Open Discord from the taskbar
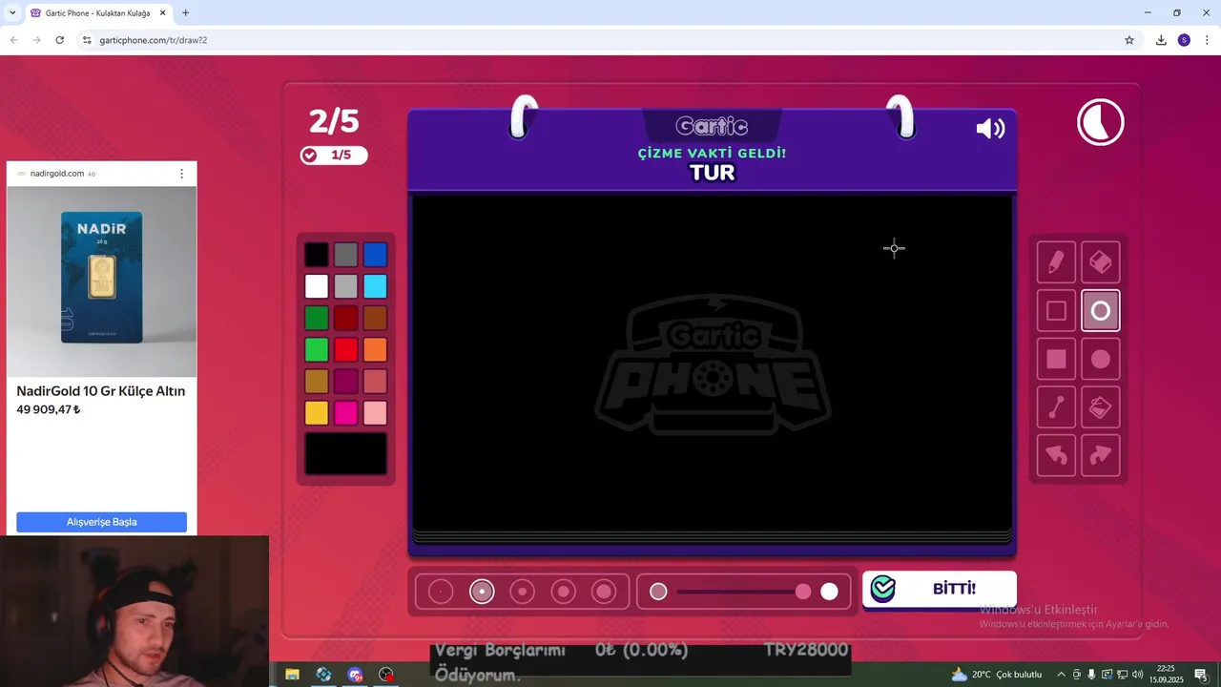 pos(355,675)
